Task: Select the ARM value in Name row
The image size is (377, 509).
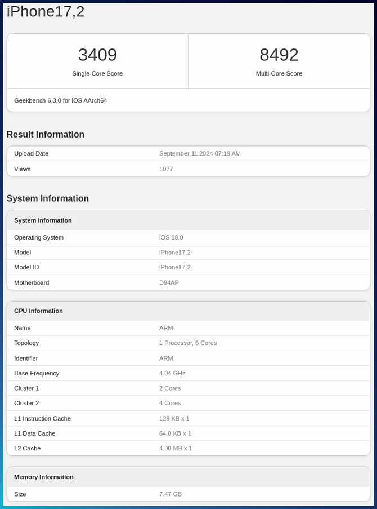Action: pyautogui.click(x=166, y=328)
